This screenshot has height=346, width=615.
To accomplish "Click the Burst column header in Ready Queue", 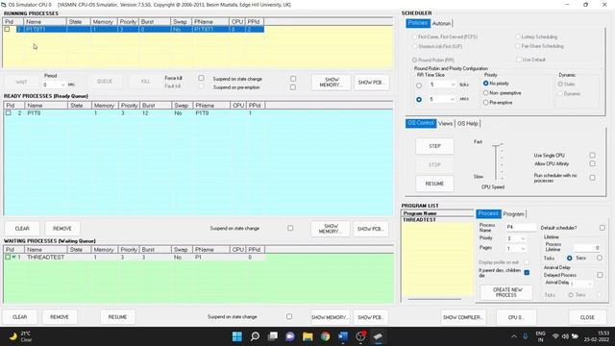I will [x=156, y=106].
